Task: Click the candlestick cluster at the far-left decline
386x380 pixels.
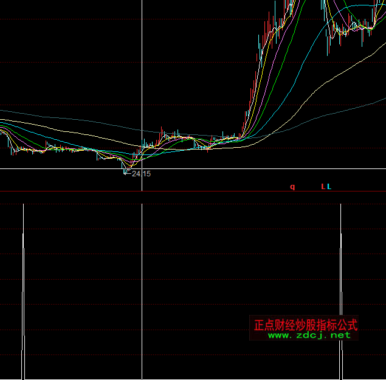Action: pyautogui.click(x=12, y=145)
